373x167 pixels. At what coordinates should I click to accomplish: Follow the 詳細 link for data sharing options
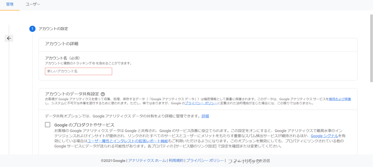coord(205,116)
